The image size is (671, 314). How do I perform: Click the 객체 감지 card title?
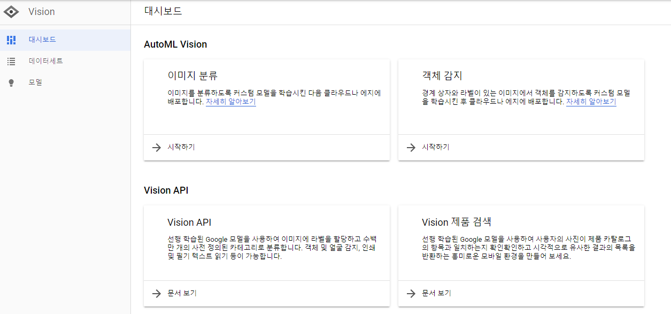coord(442,75)
